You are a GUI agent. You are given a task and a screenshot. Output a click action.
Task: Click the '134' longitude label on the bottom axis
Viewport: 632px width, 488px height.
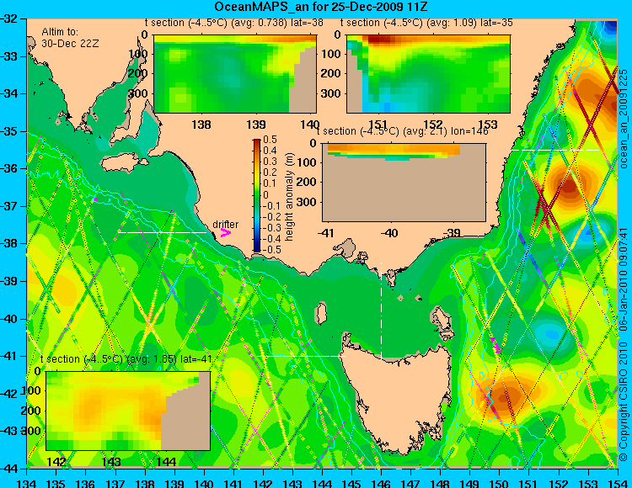[27, 483]
